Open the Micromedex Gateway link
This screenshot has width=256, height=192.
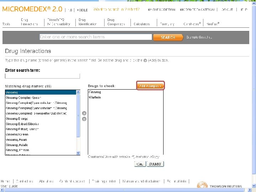point(197,10)
